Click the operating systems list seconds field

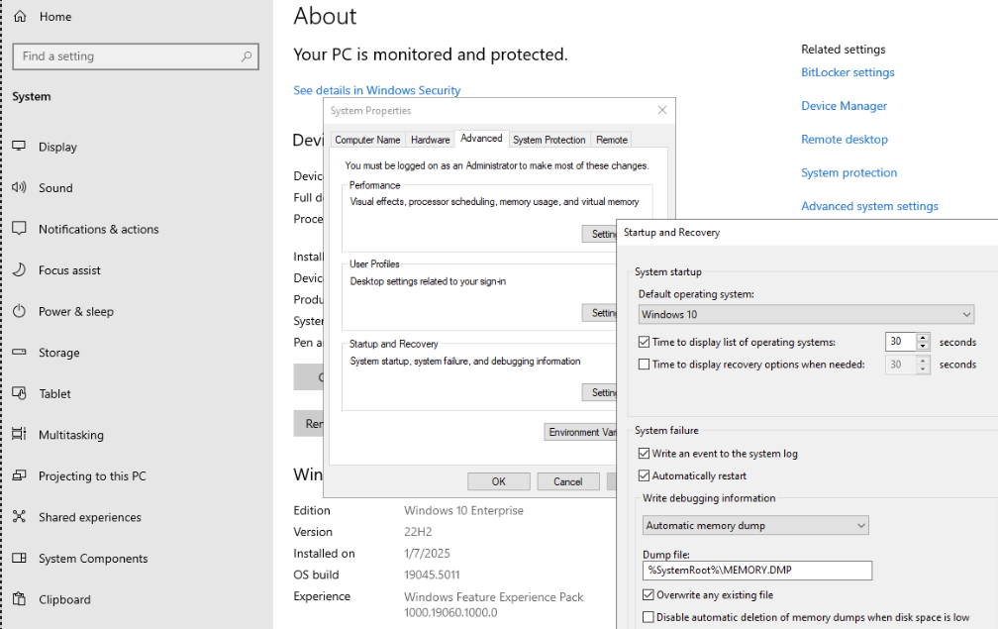tap(901, 342)
